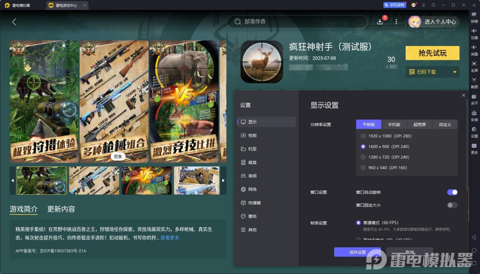The height and width of the screenshot is (274, 480).
Task: Switch to the 雷电游戏中心 window tab
Action: pos(67,5)
